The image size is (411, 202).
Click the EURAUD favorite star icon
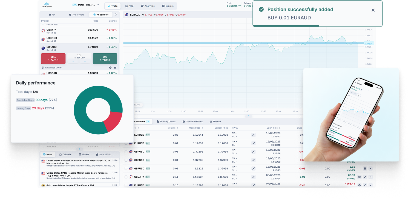pos(115,68)
